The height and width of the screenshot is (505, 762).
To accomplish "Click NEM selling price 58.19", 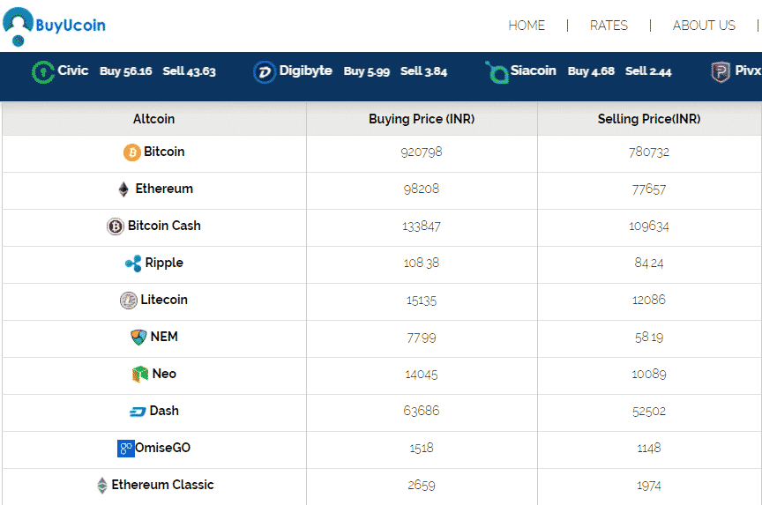I will point(649,337).
